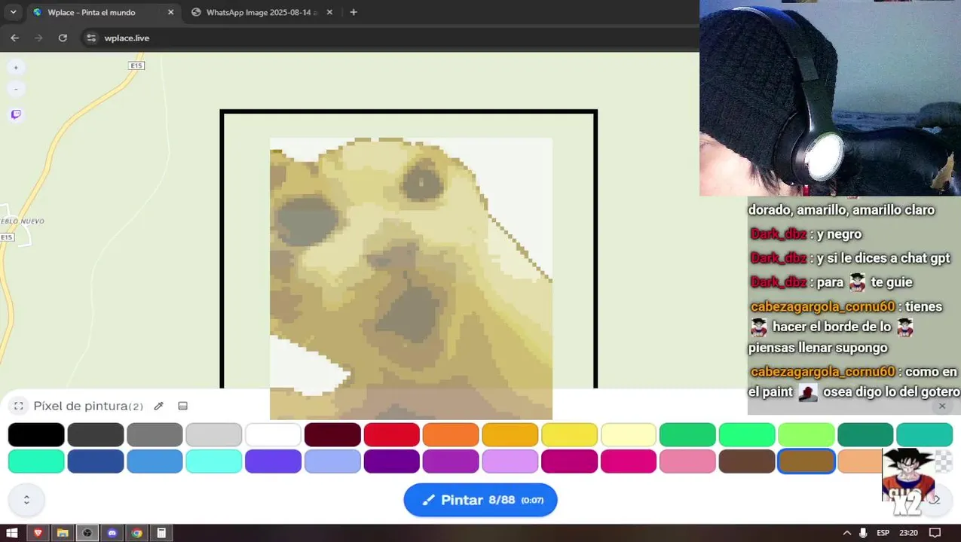
Task: Choose the dark navy blue swatch
Action: [x=96, y=461]
